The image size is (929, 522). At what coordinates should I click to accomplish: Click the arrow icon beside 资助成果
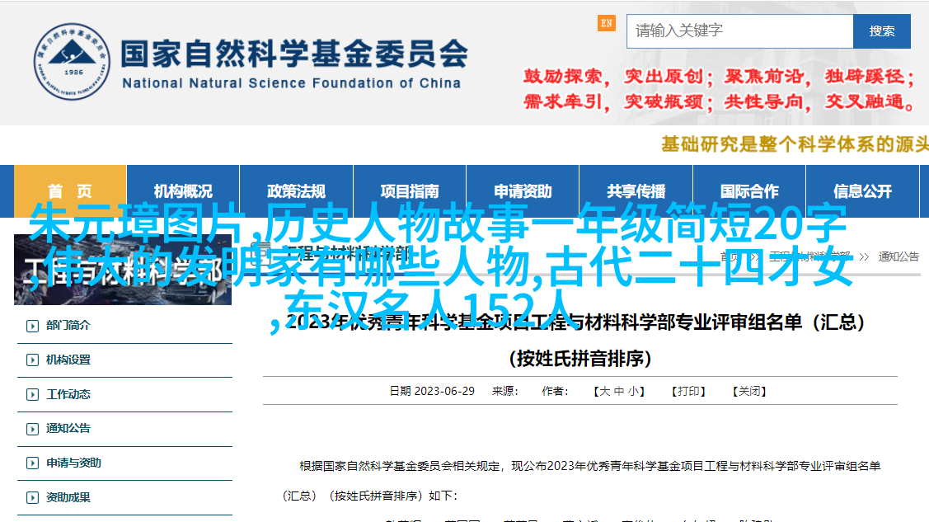(33, 498)
